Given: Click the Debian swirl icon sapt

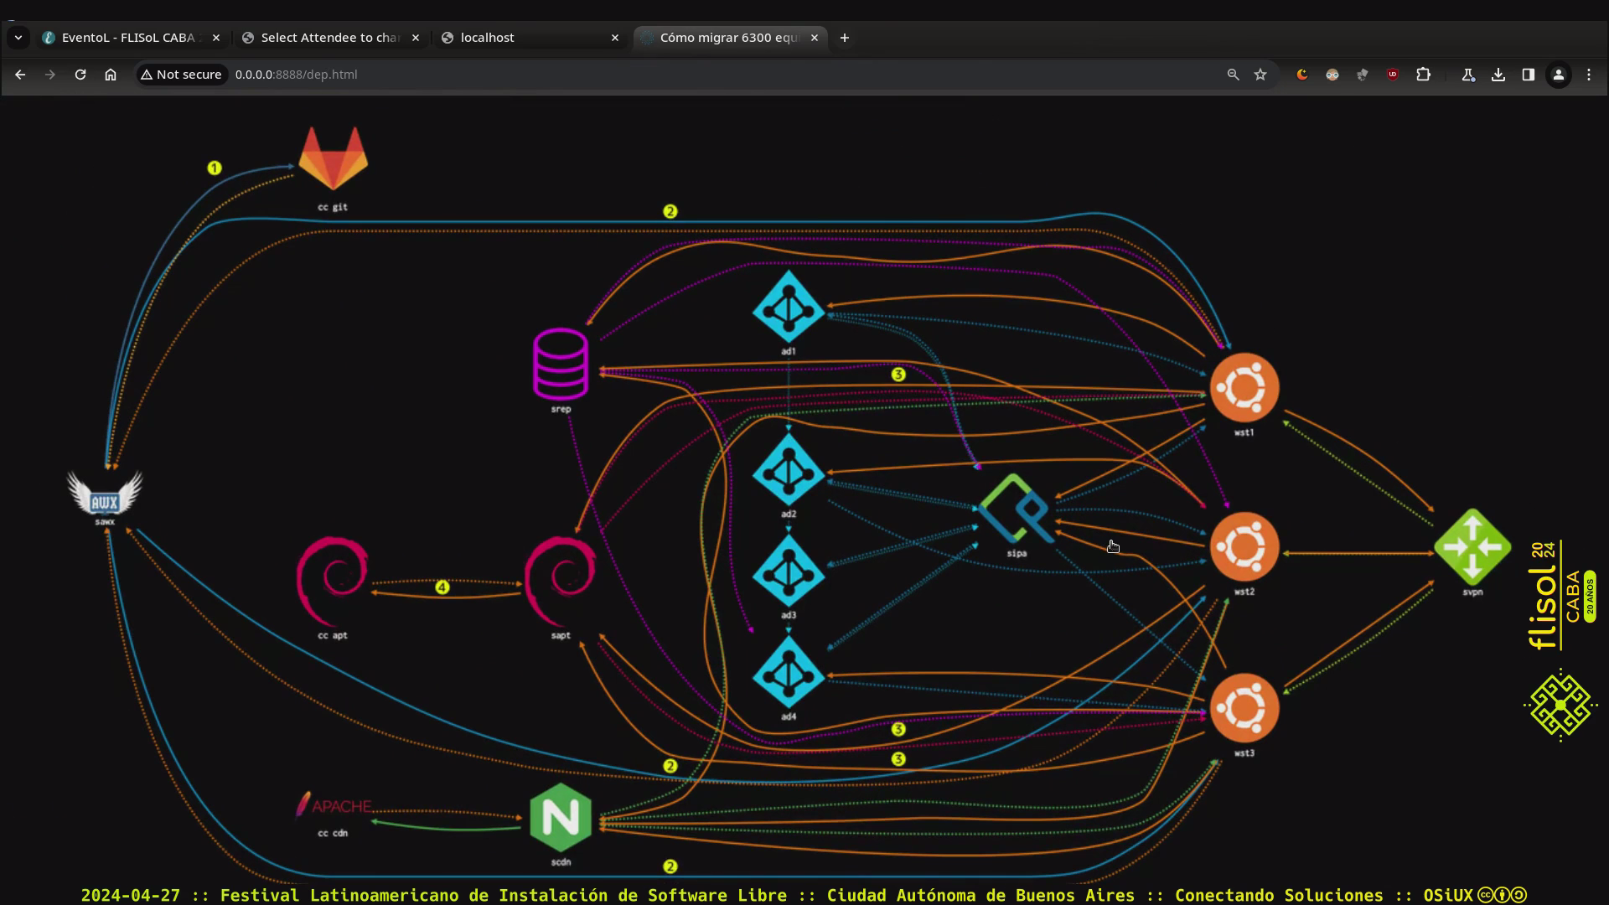Looking at the screenshot, I should tap(561, 582).
